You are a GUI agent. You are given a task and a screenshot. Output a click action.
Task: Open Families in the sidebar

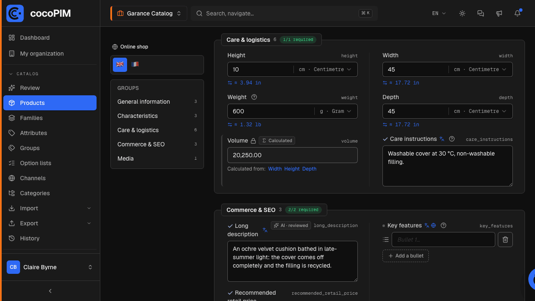(50, 118)
